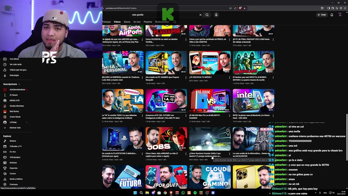Open WhatsApp from the taskbar

(183, 193)
